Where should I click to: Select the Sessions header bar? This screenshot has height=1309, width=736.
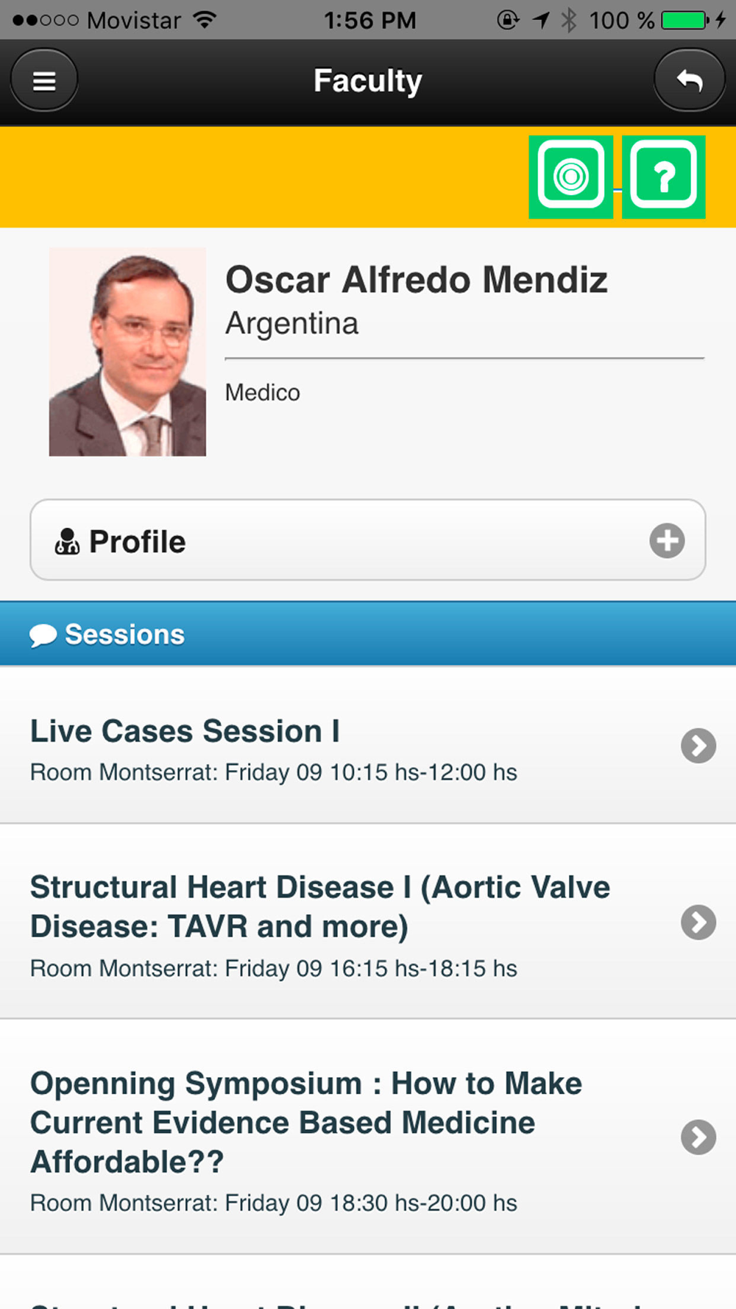tap(368, 635)
